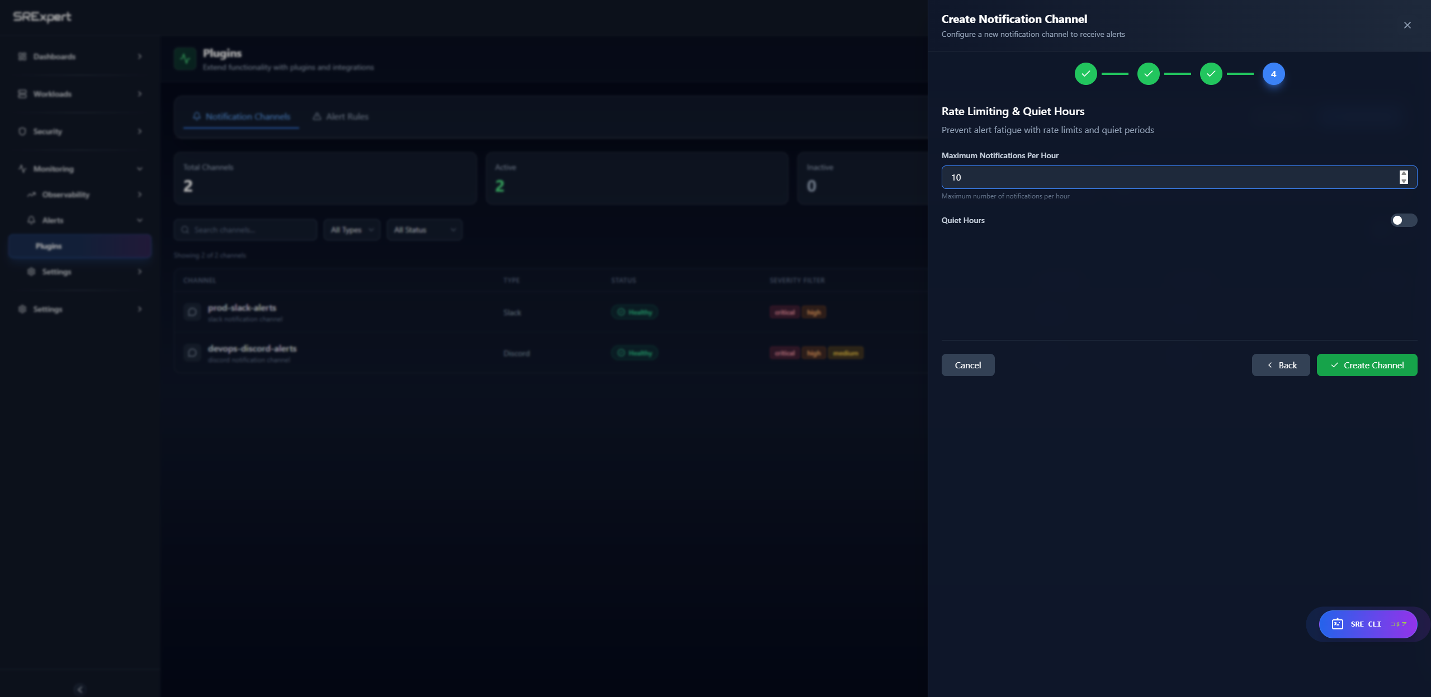This screenshot has height=697, width=1431.
Task: Enable the Quiet Hours toggle
Action: pyautogui.click(x=1403, y=220)
